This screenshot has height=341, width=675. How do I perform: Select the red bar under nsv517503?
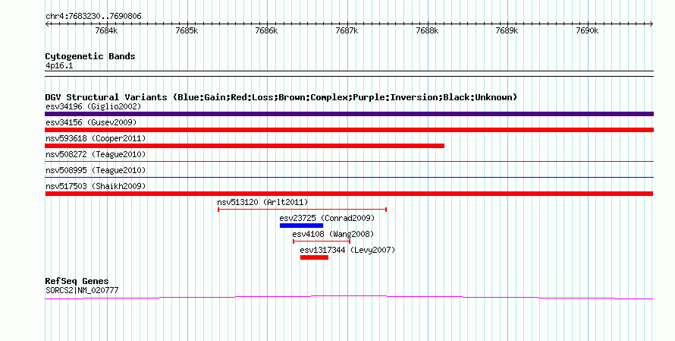pos(349,194)
